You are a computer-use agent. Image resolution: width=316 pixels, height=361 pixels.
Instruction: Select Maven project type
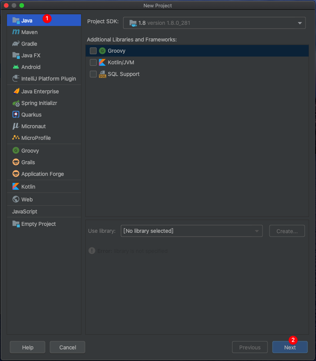pos(44,32)
